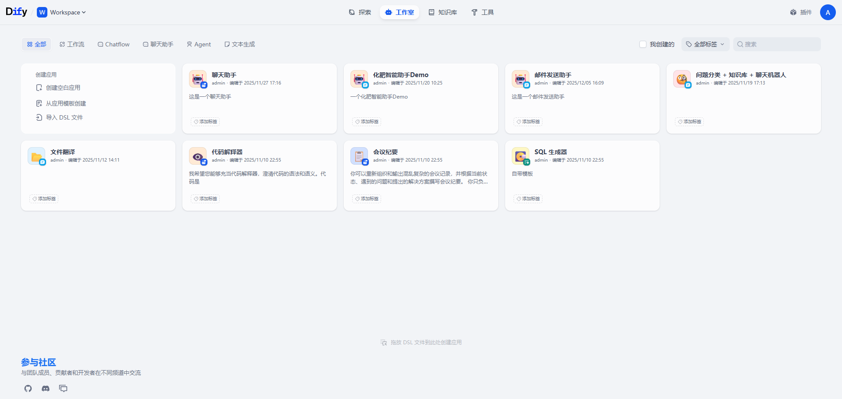Expand the 全部标签 dropdown
This screenshot has height=399, width=842.
705,44
